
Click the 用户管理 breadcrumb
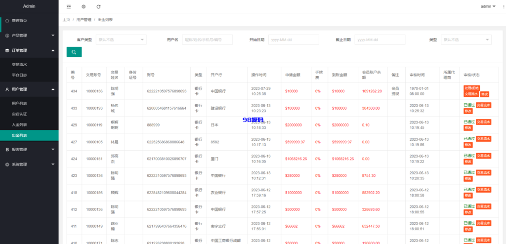[x=84, y=20]
